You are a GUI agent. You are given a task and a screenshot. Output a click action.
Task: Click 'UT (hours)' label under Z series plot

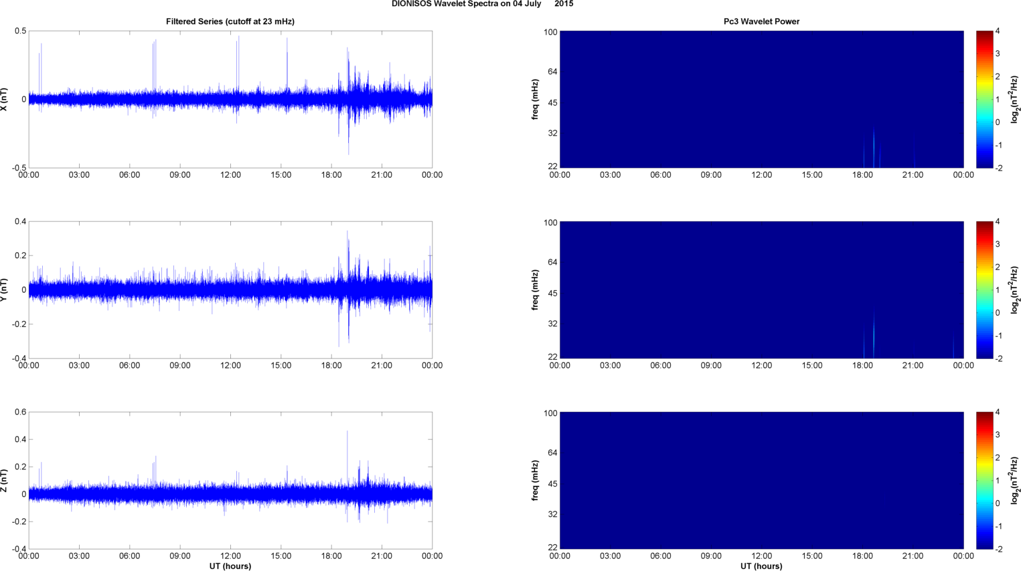230,566
